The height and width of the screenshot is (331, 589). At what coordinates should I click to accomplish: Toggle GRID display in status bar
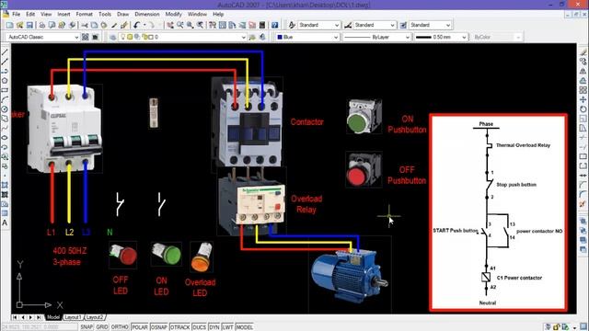coord(102,327)
